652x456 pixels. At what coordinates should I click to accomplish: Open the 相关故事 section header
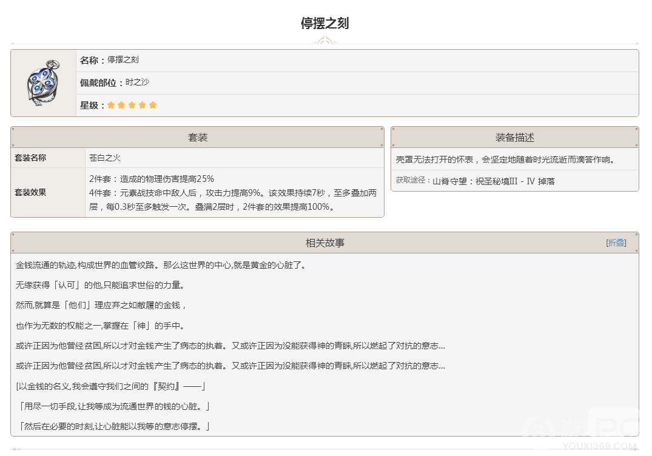(x=326, y=242)
